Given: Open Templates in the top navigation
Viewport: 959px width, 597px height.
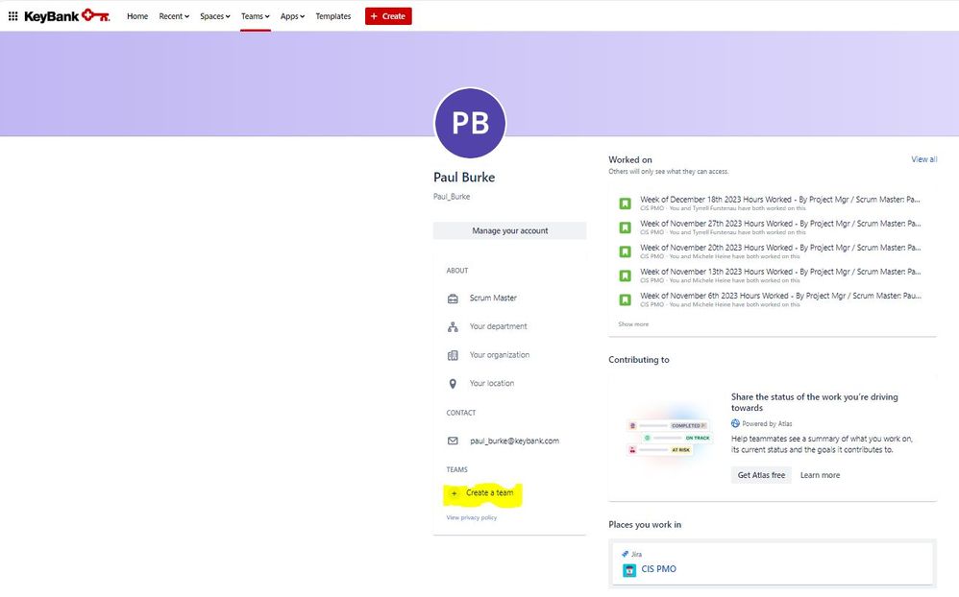Looking at the screenshot, I should [x=333, y=16].
